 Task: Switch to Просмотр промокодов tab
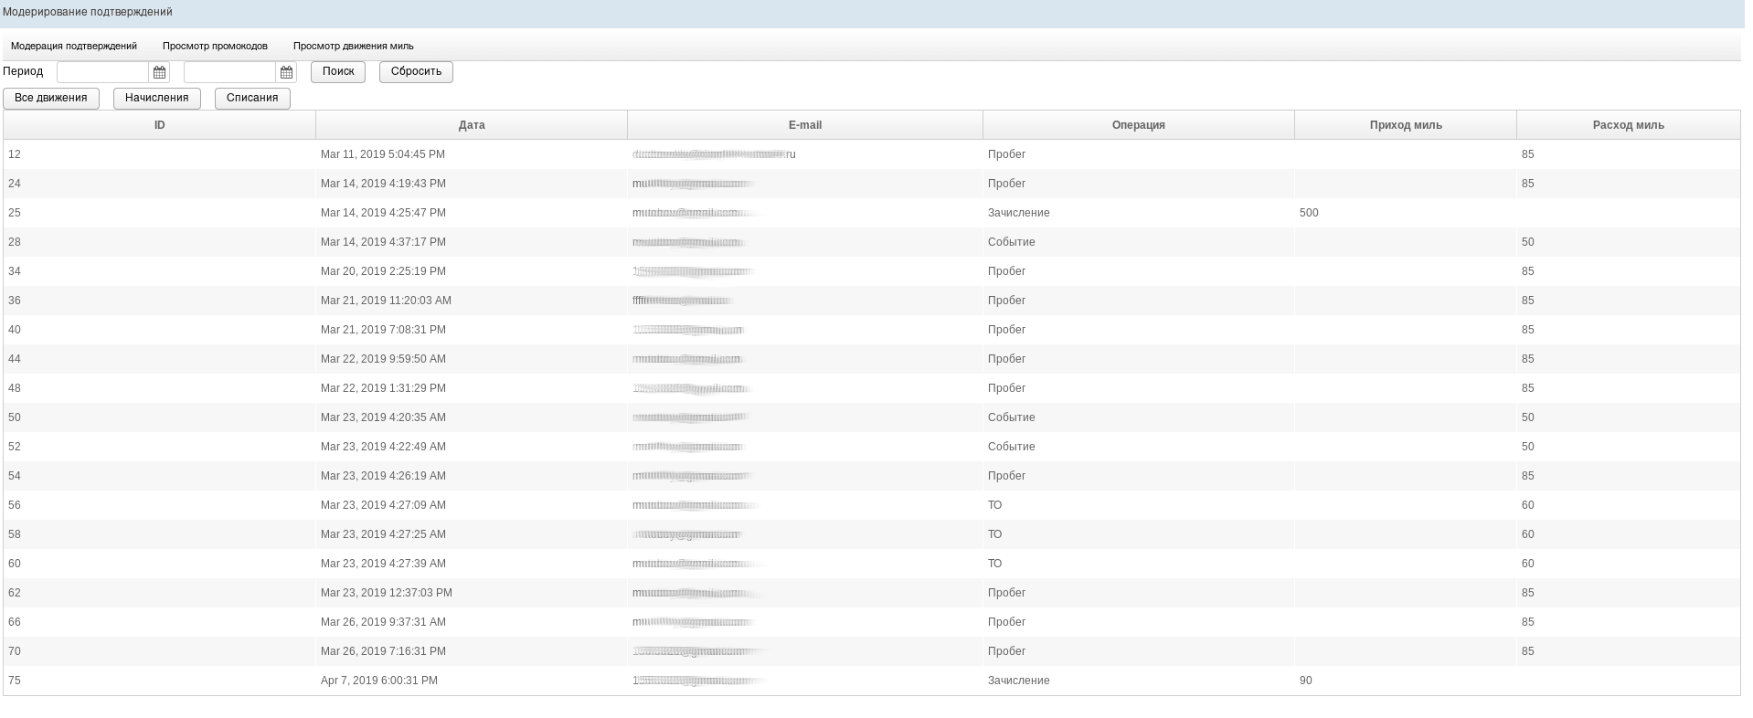[215, 46]
